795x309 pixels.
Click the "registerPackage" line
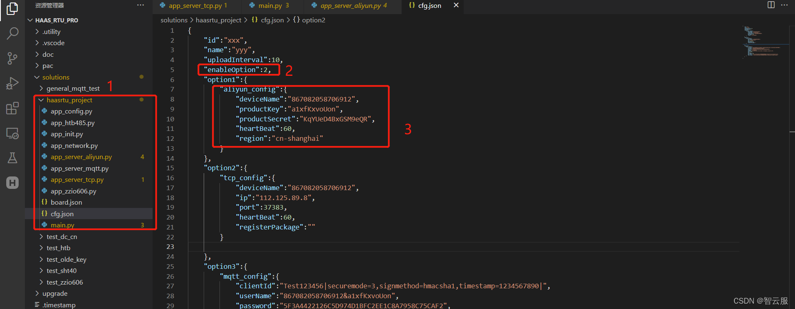click(x=275, y=227)
